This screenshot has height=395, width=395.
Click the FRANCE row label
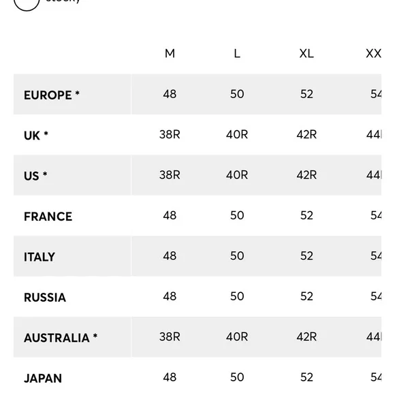pos(48,217)
